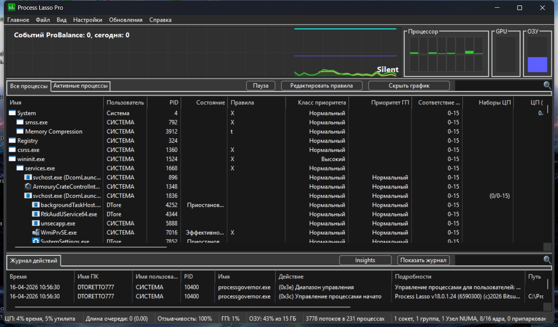This screenshot has width=558, height=327.
Task: Open the Вид menu
Action: (x=61, y=20)
